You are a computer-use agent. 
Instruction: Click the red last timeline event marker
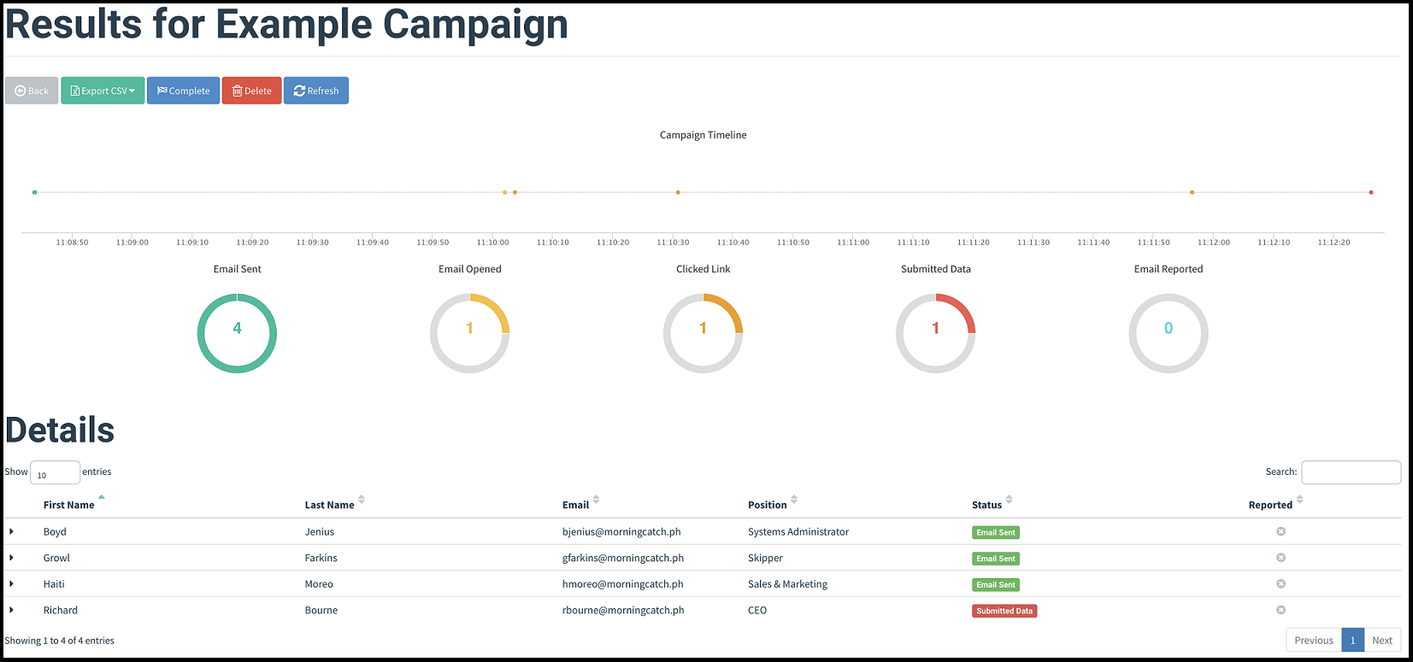[x=1371, y=192]
